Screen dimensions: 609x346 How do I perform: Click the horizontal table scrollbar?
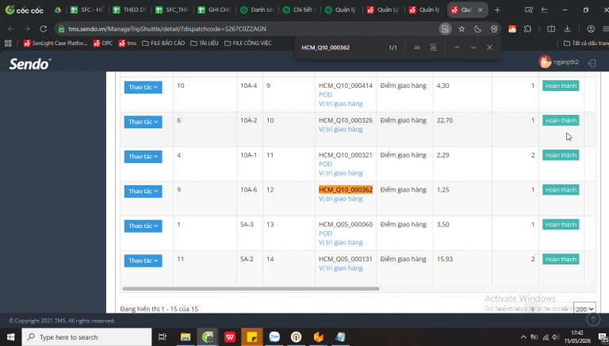[x=251, y=288]
